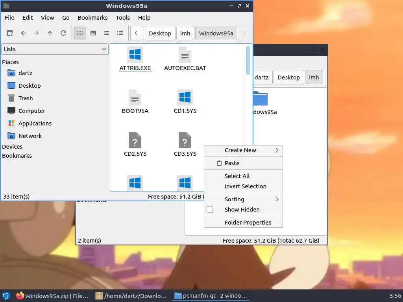Open the Bookmarks menu
Viewport: 403px width, 302px height.
coord(92,18)
